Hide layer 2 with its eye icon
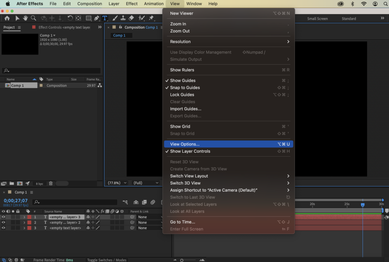 3,223
